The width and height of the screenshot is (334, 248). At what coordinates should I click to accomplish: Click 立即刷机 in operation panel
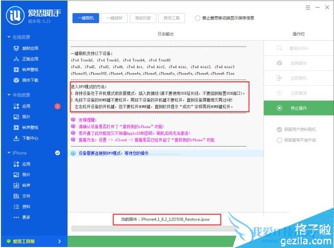tap(299, 78)
